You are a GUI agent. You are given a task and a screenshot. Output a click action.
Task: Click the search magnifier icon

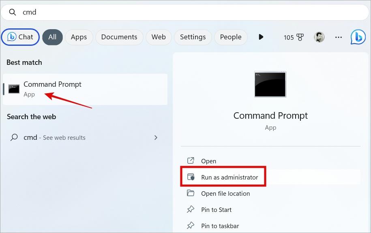click(12, 12)
